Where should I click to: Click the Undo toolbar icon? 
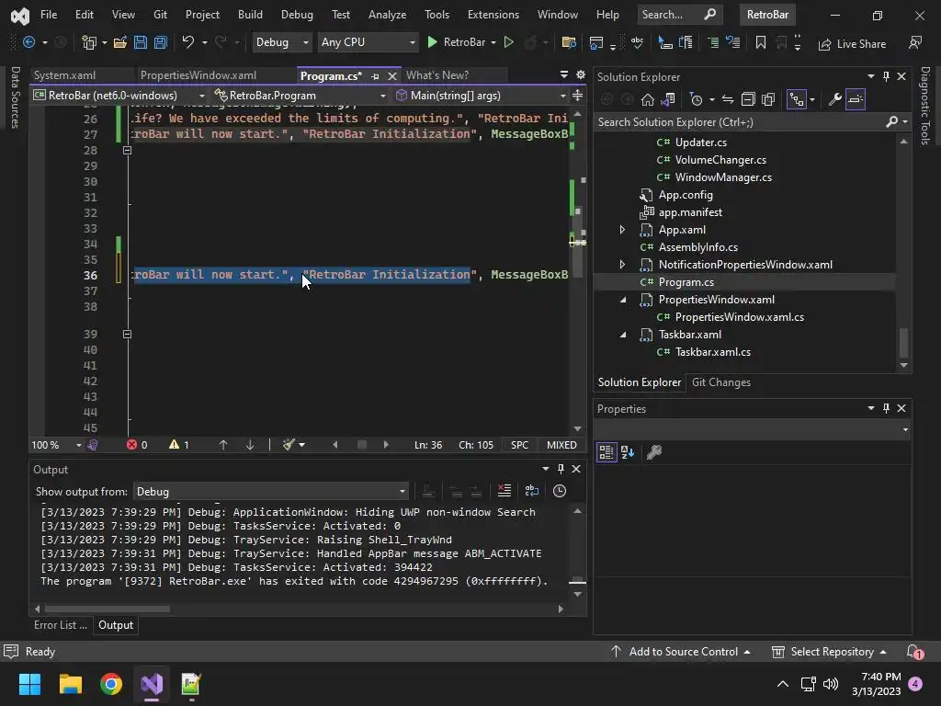click(x=188, y=42)
